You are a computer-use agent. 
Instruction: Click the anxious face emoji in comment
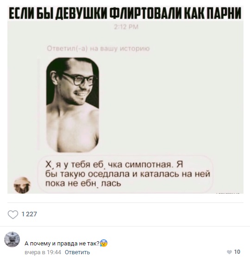104,244
